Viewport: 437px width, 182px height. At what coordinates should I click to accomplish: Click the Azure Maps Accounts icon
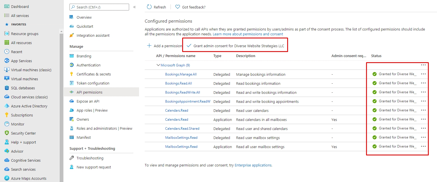pyautogui.click(x=7, y=178)
